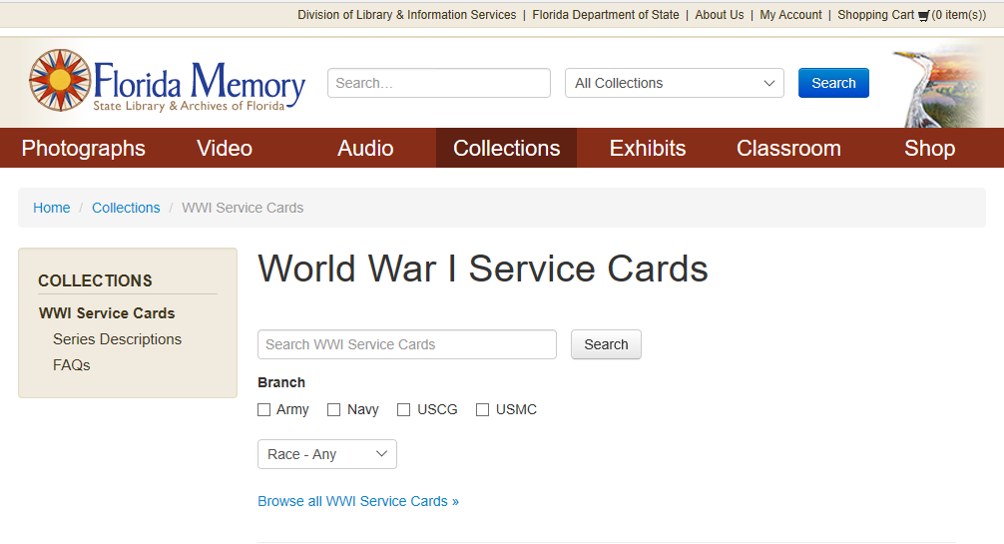The width and height of the screenshot is (1004, 544).
Task: Switch to the Video tab
Action: tap(225, 148)
